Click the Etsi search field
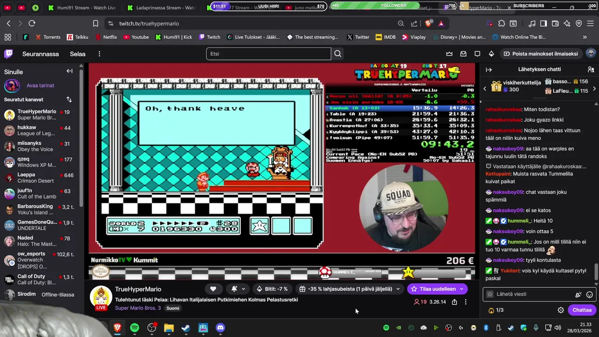 (x=269, y=54)
